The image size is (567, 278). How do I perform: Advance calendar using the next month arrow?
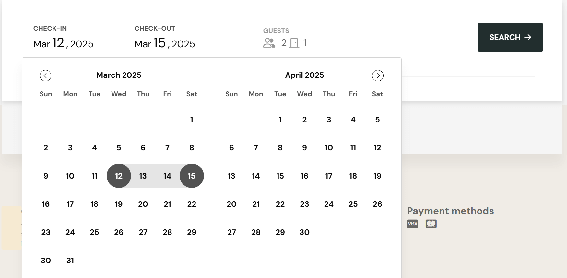tap(378, 75)
